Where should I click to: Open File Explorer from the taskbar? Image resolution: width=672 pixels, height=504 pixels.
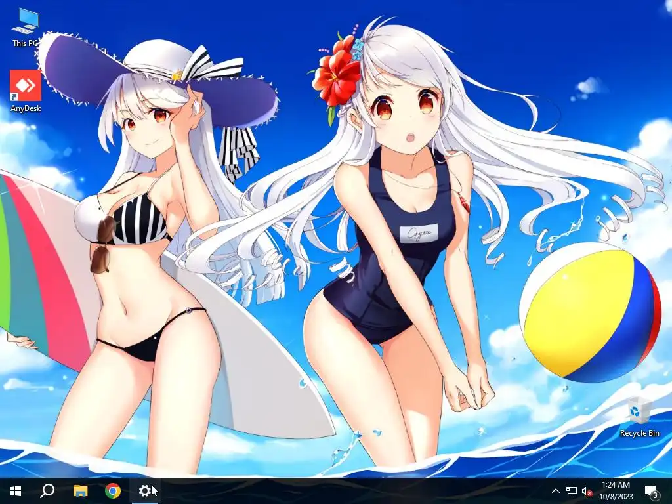click(80, 491)
